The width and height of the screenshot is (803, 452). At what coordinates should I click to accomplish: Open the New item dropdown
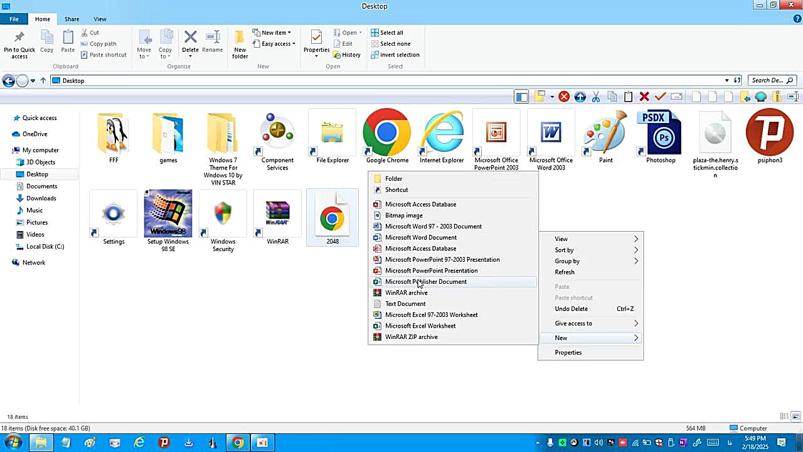coord(272,33)
